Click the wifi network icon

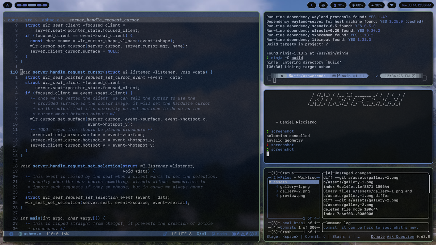392,5
